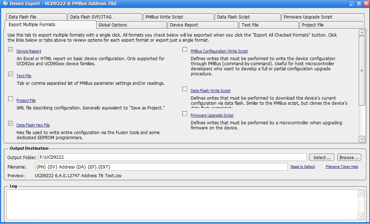Screen dimensions: 370x224
Task: Open the Global Options tab
Action: [x=132, y=25]
